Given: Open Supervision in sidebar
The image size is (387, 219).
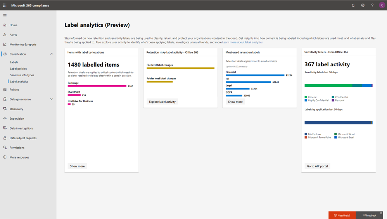Looking at the screenshot, I should point(17,119).
